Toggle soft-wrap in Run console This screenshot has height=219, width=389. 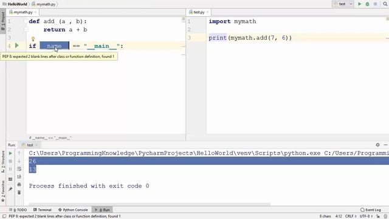click(x=19, y=169)
